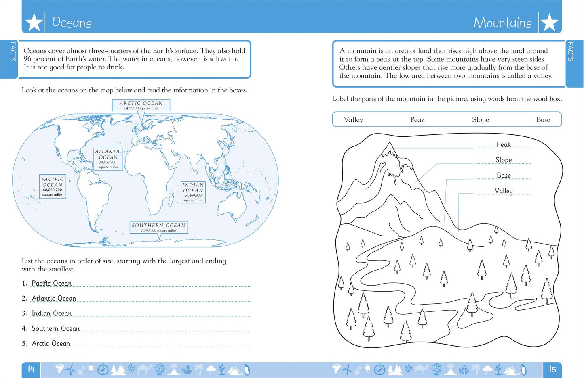Click the palm tree icon in page 14 footer
This screenshot has width=584, height=378.
(199, 370)
